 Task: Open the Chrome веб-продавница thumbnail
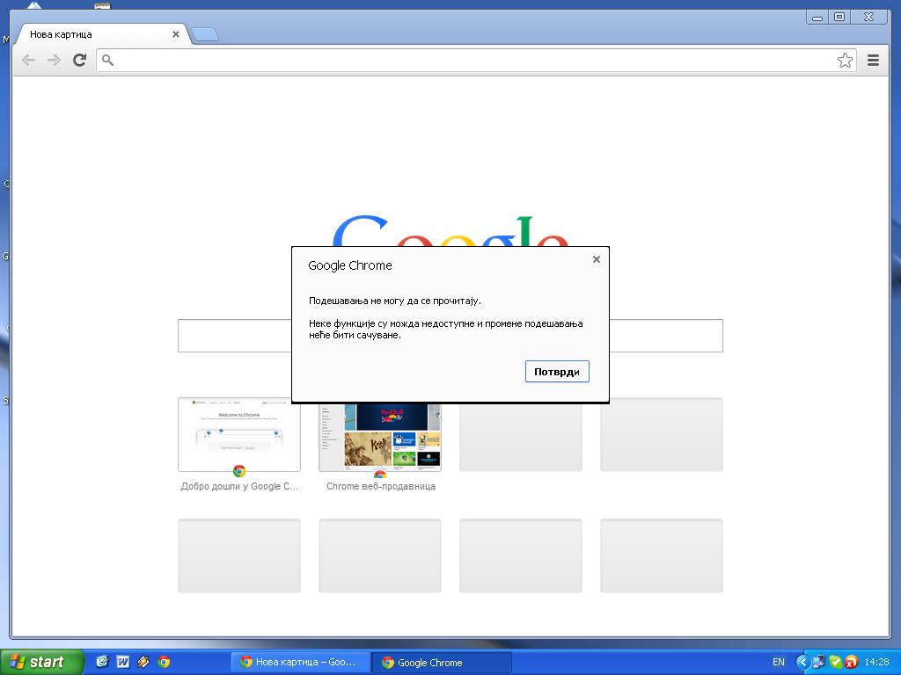click(x=380, y=436)
